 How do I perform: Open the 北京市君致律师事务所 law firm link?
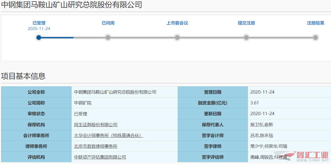96,146
